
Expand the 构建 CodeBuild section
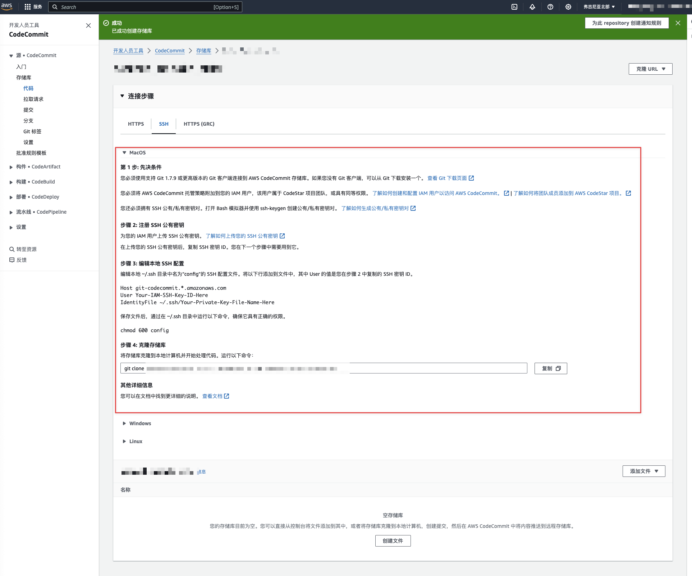coord(11,182)
